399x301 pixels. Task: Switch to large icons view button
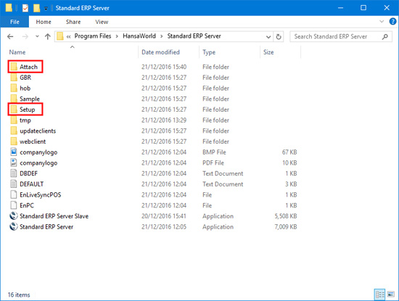(390, 294)
